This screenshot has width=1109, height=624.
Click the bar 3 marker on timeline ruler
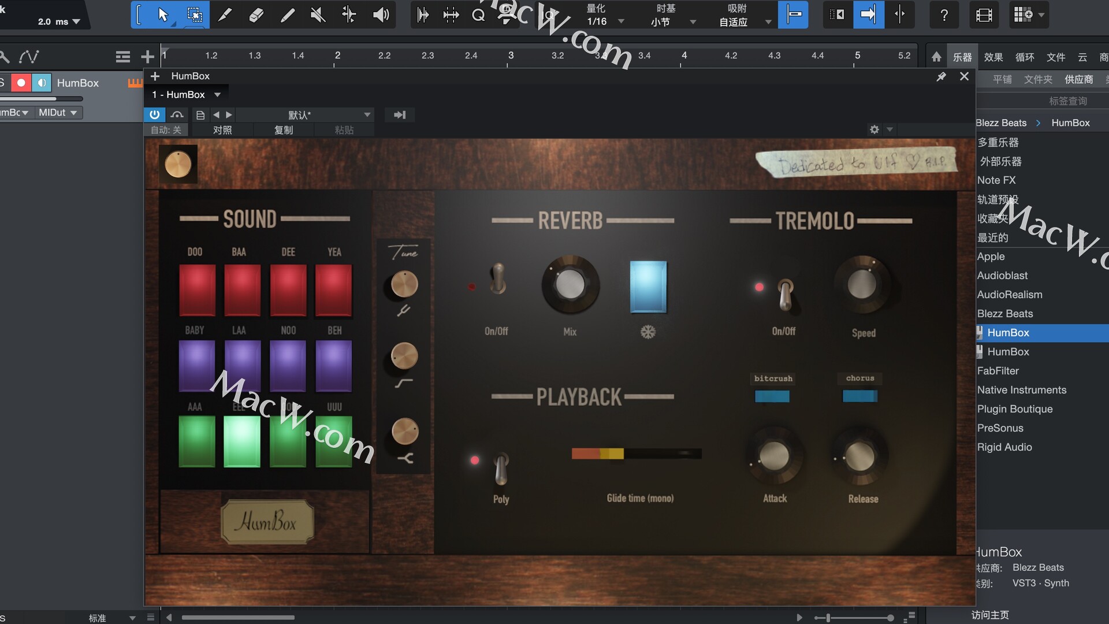click(x=511, y=55)
